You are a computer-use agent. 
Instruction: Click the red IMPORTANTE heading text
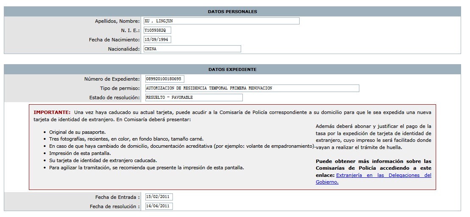(52, 112)
